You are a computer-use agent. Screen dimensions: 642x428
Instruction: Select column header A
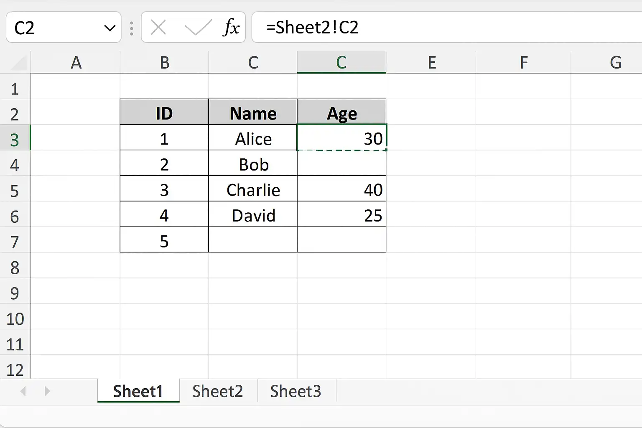click(x=76, y=63)
